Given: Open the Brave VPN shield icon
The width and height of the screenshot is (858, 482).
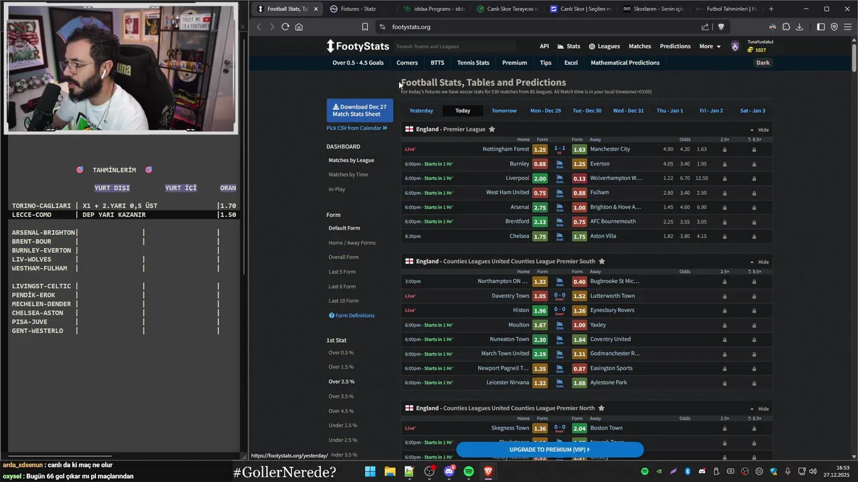Looking at the screenshot, I should click(x=835, y=27).
